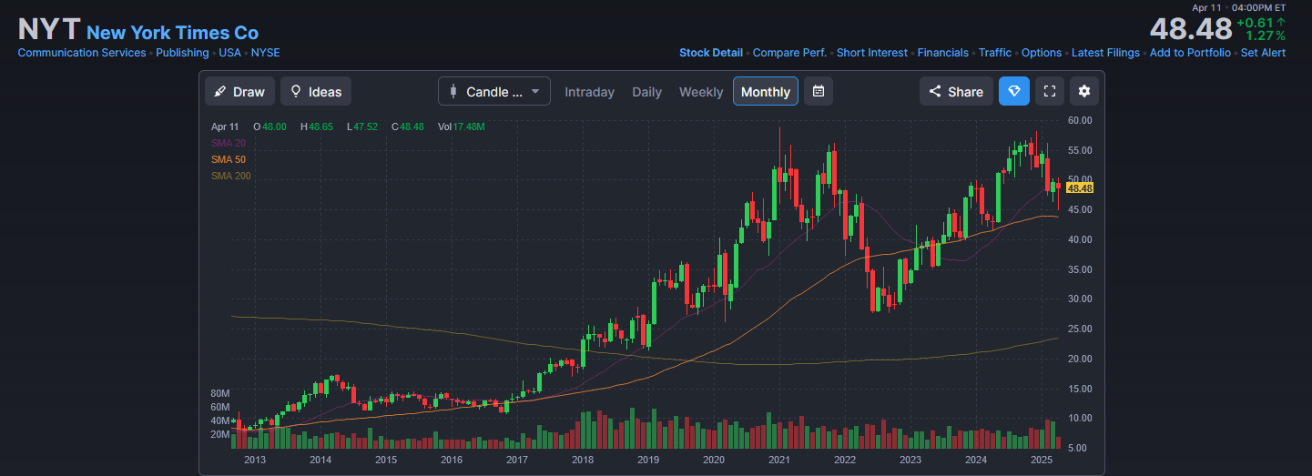
Task: Open the Set Alert link
Action: pos(1263,53)
